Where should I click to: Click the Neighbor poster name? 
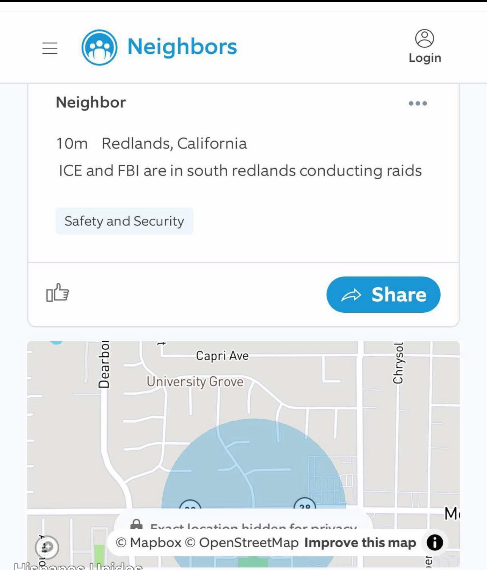coord(91,102)
